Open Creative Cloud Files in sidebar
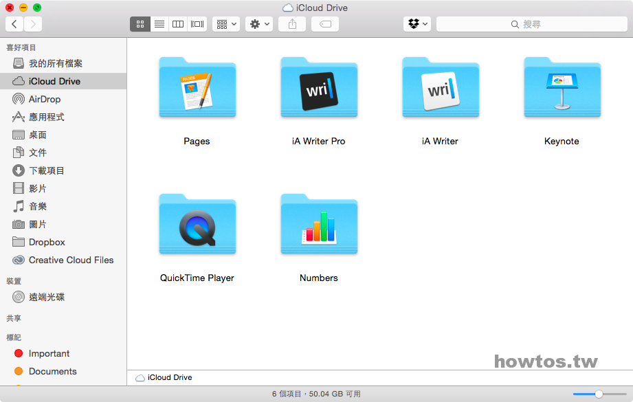Screen dimensions: 633x402 63,260
